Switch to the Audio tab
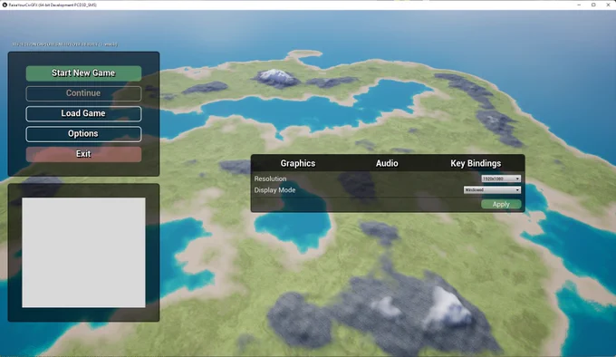Viewport: 616px width, 357px height. [387, 163]
